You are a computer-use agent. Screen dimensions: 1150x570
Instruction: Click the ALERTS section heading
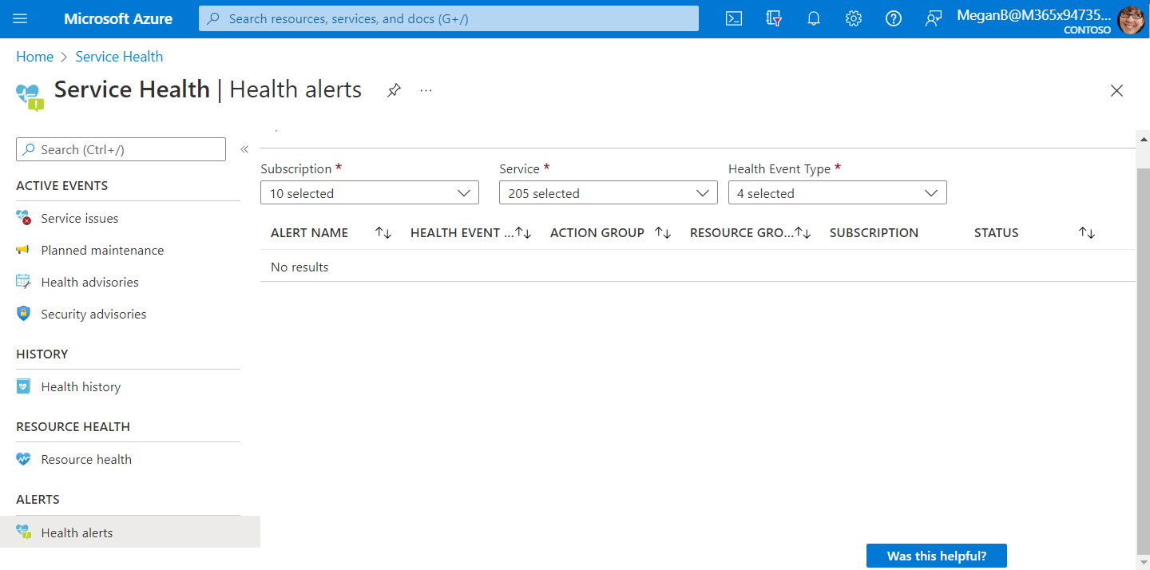[38, 500]
